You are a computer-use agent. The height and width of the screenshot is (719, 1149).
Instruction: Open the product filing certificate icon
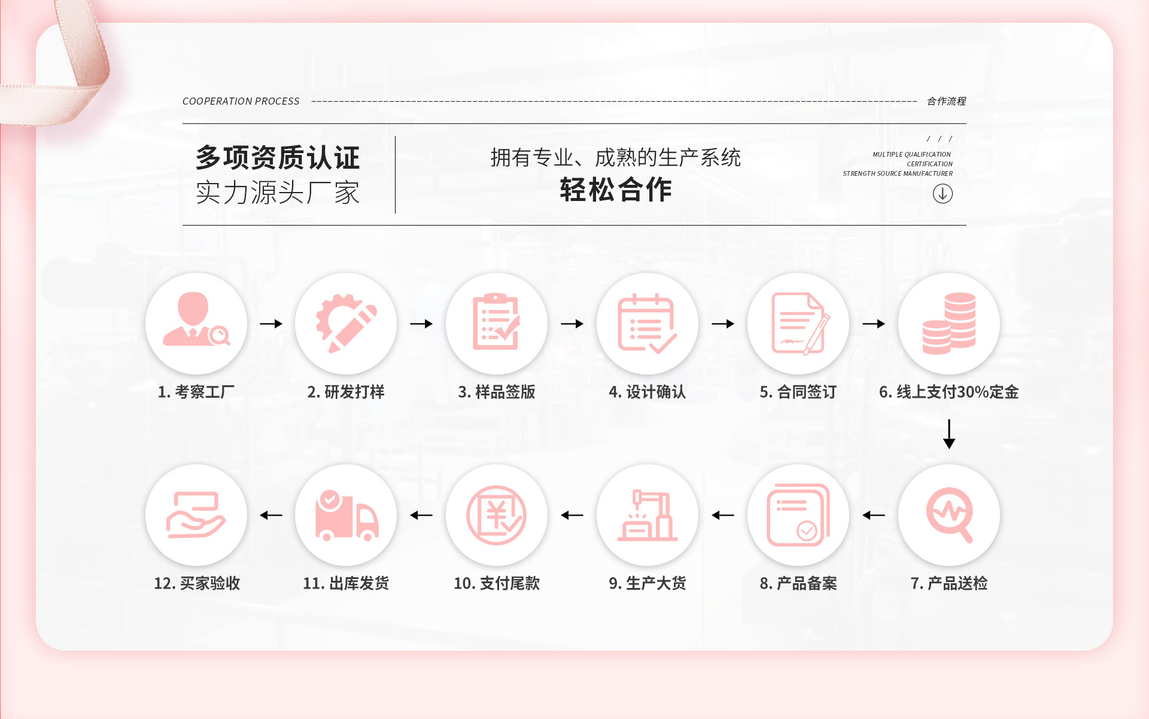tap(798, 514)
